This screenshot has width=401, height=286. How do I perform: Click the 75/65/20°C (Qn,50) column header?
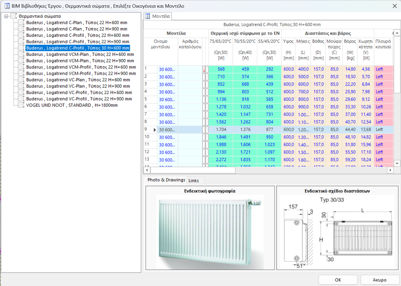[x=221, y=52]
